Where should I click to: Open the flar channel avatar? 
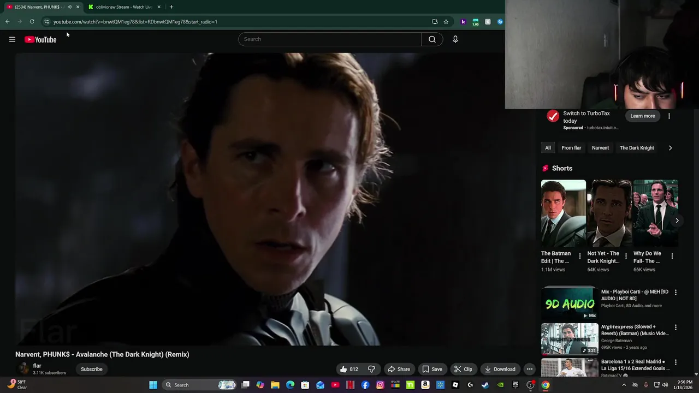coord(23,369)
